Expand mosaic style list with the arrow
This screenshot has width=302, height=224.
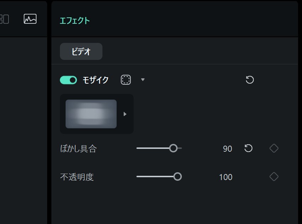point(125,114)
